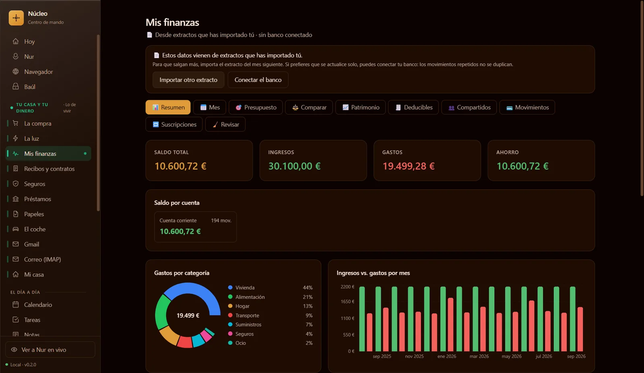Image resolution: width=644 pixels, height=373 pixels.
Task: Click the sidebar scrollbar
Action: [x=98, y=123]
